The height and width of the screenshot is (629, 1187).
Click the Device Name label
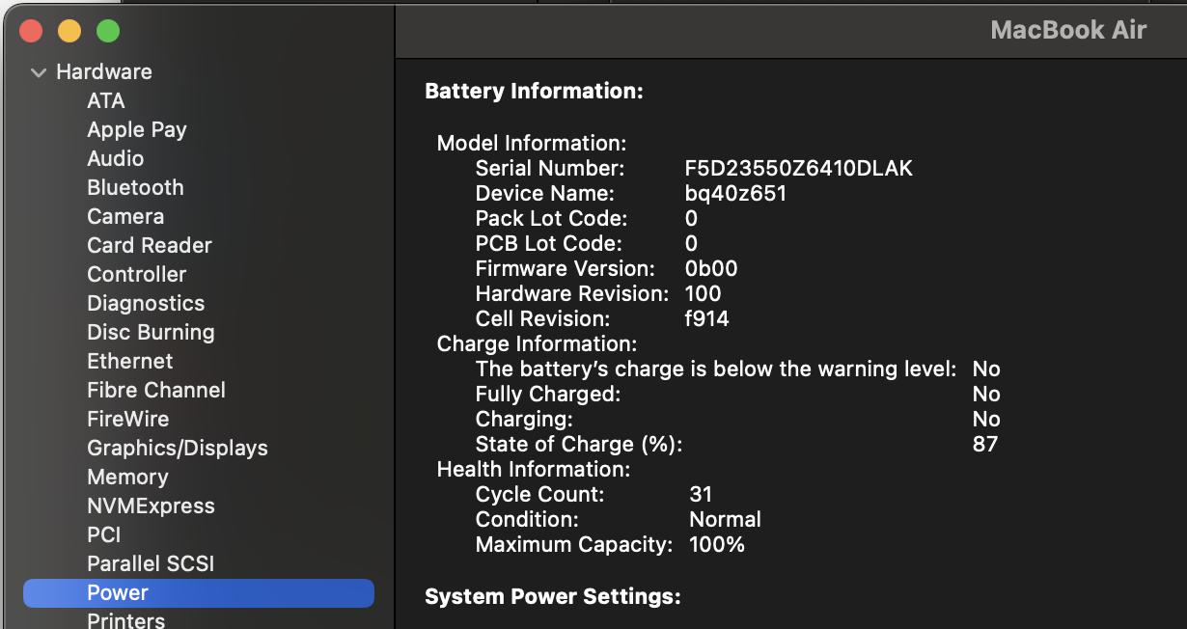tap(545, 193)
